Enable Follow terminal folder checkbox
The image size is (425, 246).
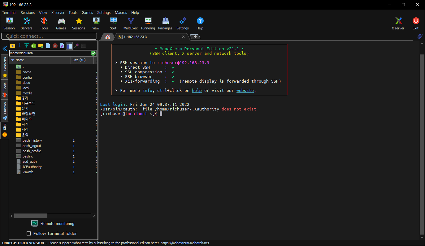29,233
